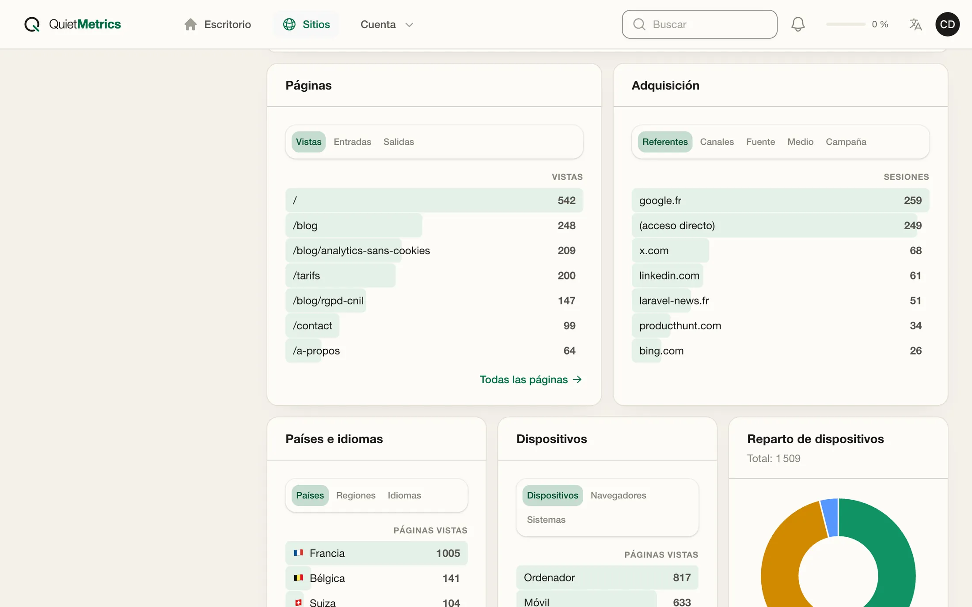Image resolution: width=972 pixels, height=607 pixels.
Task: Go to Escritorio in the top navigation
Action: [217, 24]
